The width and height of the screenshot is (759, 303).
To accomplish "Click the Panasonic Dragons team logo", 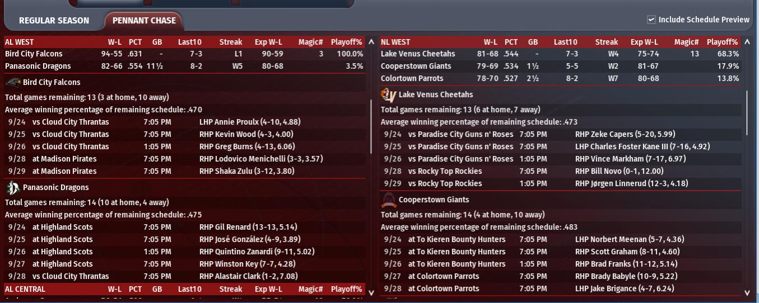I will coord(13,188).
